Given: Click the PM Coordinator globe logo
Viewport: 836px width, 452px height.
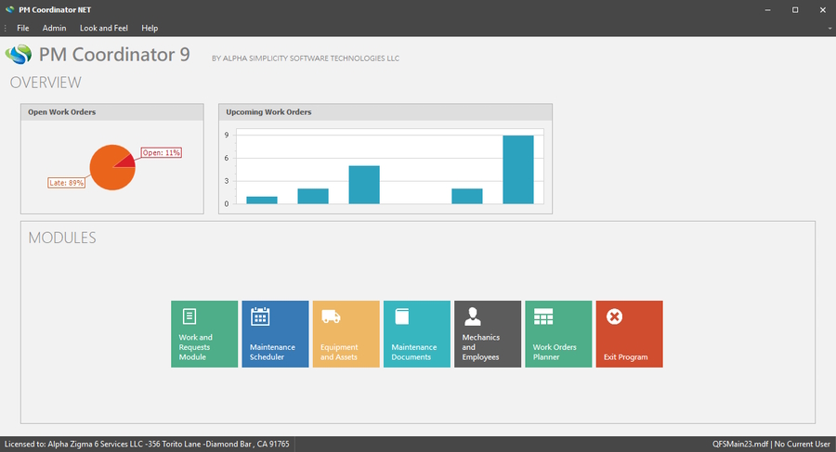Looking at the screenshot, I should (x=19, y=55).
